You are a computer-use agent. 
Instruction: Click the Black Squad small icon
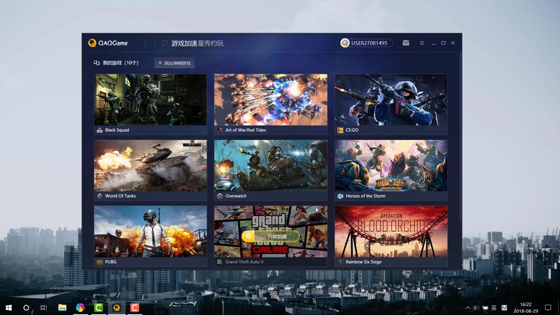coord(100,130)
